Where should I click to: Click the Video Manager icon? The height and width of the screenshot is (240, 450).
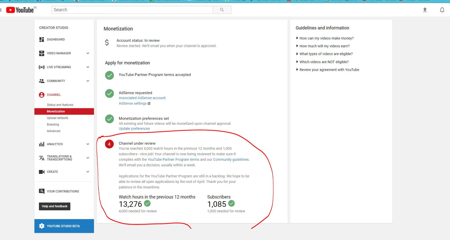[42, 53]
